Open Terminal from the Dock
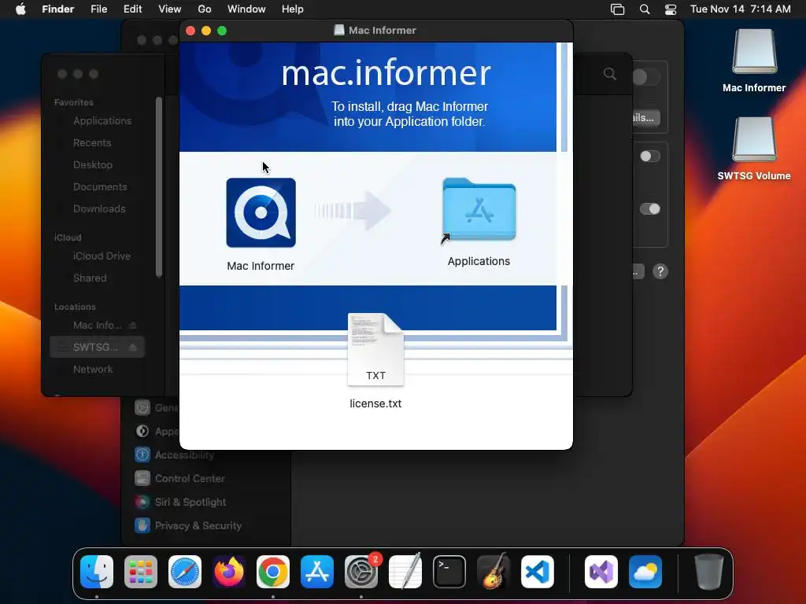This screenshot has height=604, width=806. click(449, 572)
